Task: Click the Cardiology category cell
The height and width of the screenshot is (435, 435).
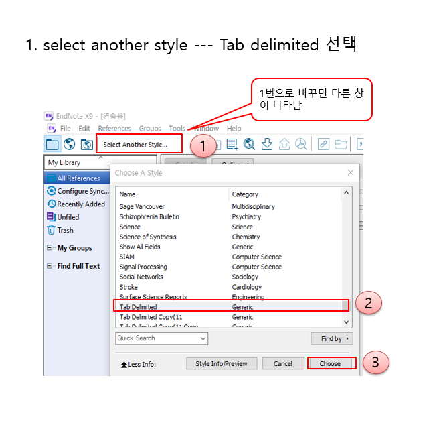Action: 247,287
